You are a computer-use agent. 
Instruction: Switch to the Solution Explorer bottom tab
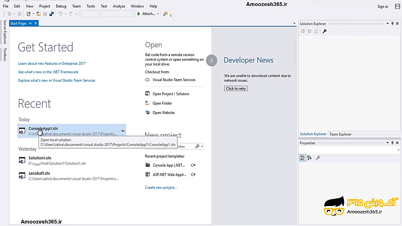point(313,134)
